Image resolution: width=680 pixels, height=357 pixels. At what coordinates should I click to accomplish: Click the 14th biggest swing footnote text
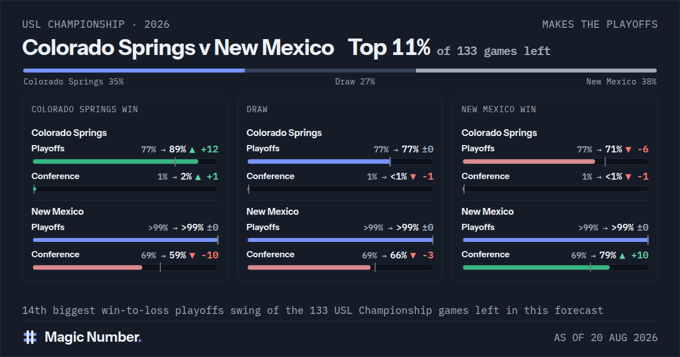coord(313,311)
